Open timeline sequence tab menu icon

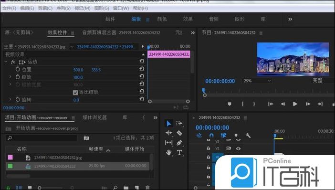245,118
